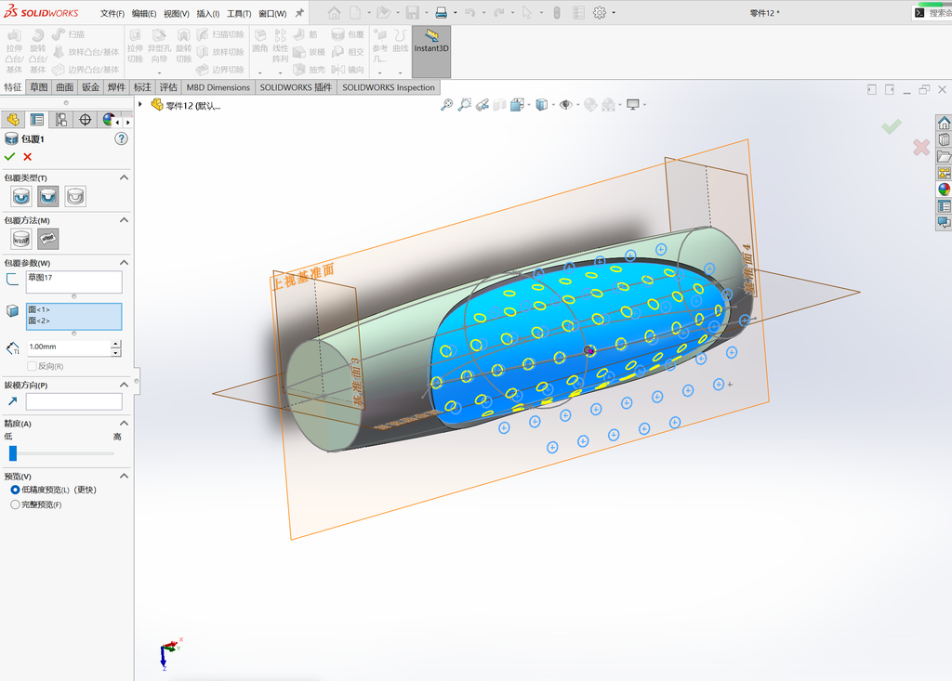Open the Apply Scene icon
Screen dimensions: 952x681
click(608, 104)
